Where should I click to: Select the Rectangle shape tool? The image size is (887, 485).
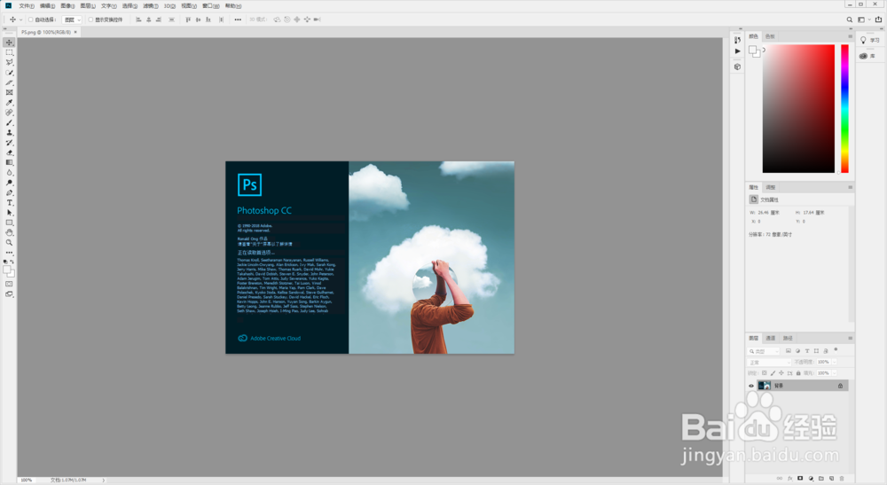click(9, 223)
